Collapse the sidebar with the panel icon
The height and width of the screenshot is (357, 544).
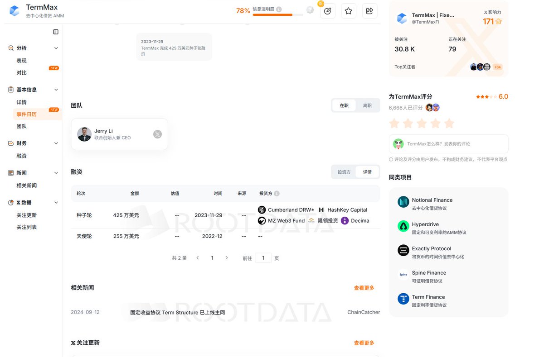55,32
